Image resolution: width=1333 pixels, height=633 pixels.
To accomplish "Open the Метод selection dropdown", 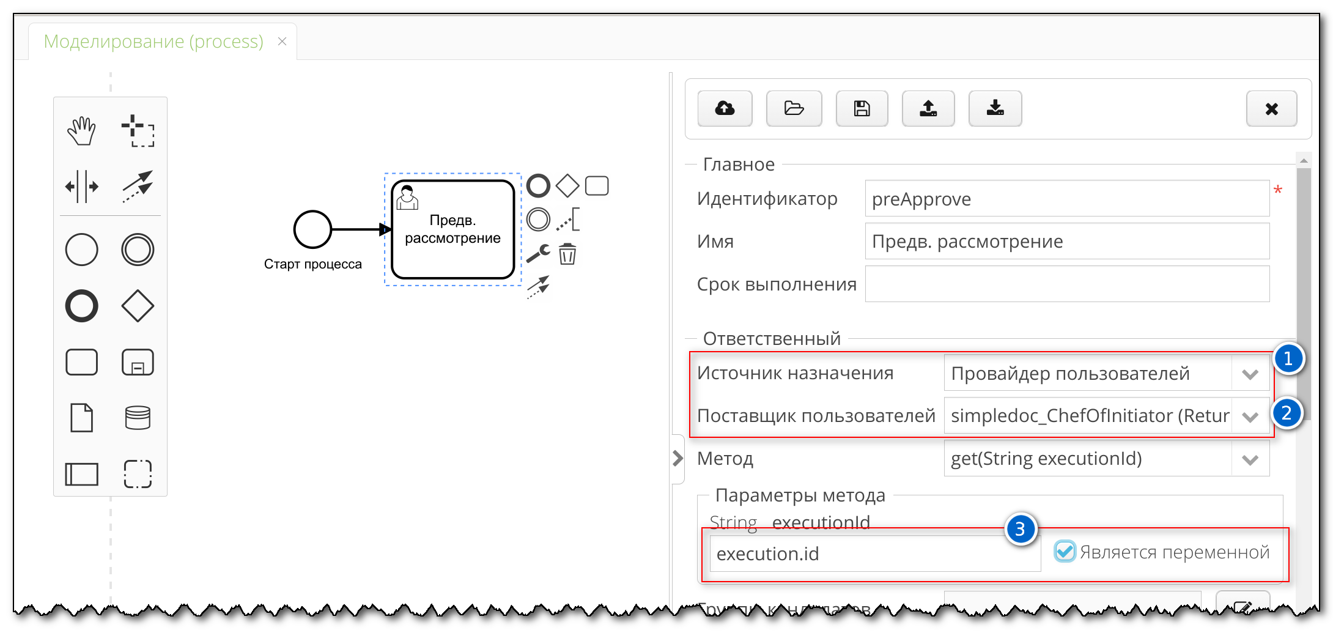I will pos(1250,459).
